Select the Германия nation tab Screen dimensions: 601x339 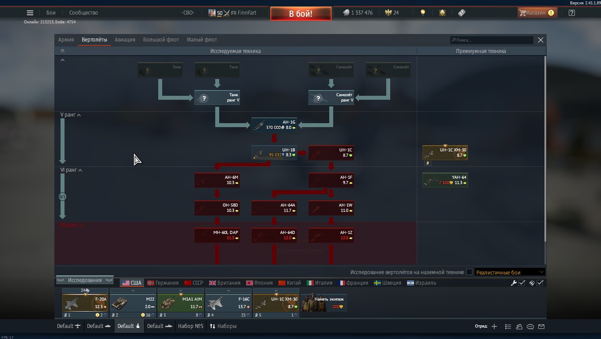coord(163,283)
